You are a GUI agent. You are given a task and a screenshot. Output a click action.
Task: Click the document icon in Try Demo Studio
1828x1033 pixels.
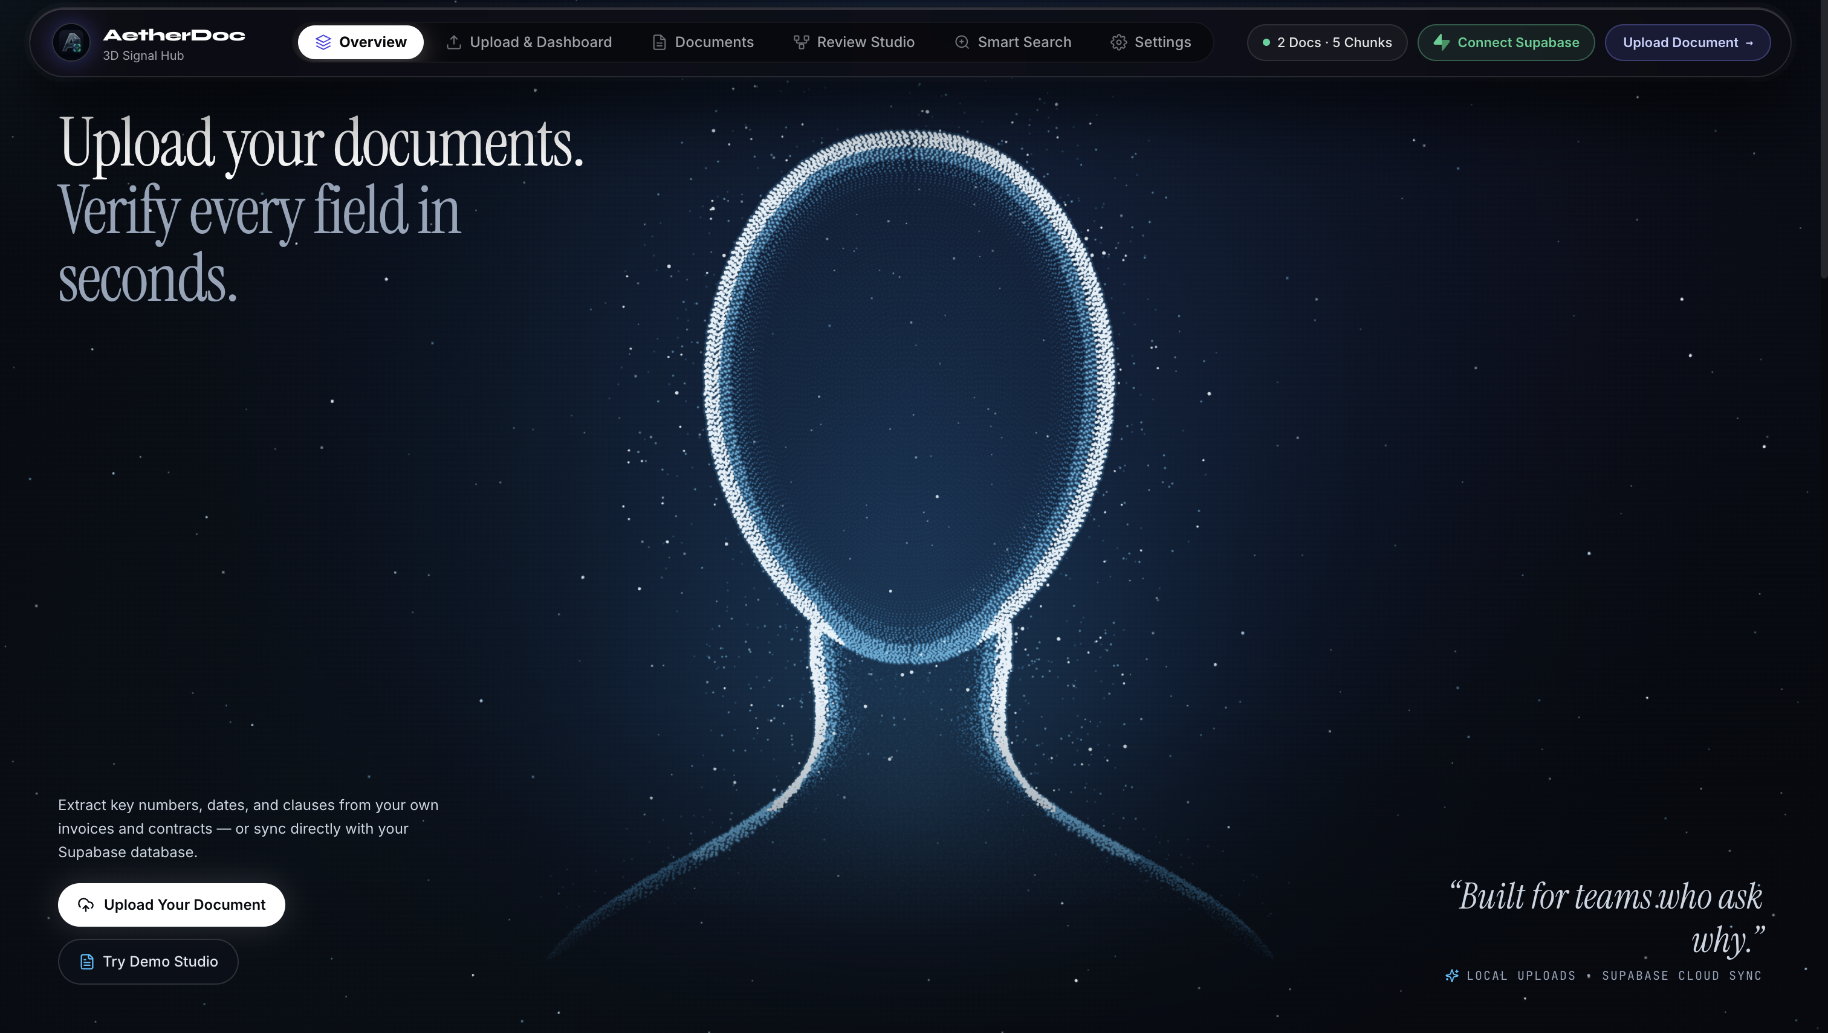(86, 961)
